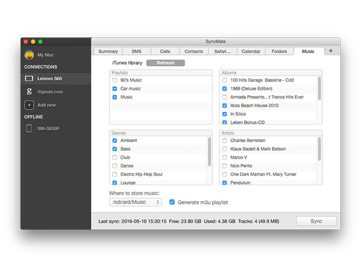This screenshot has width=361, height=271.
Task: Toggle the Car music playlist checkbox
Action: coord(115,89)
